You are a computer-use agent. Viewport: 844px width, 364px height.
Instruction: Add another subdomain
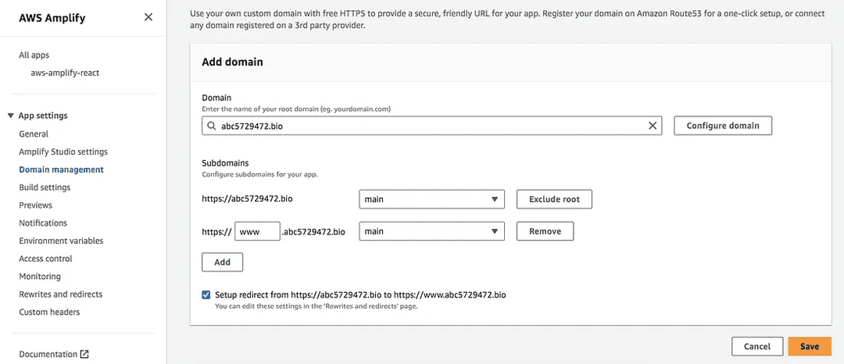coord(222,262)
